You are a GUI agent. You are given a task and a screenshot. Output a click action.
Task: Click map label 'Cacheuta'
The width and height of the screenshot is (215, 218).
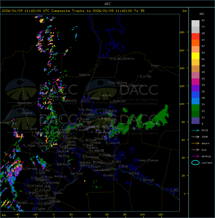[x=44, y=146]
